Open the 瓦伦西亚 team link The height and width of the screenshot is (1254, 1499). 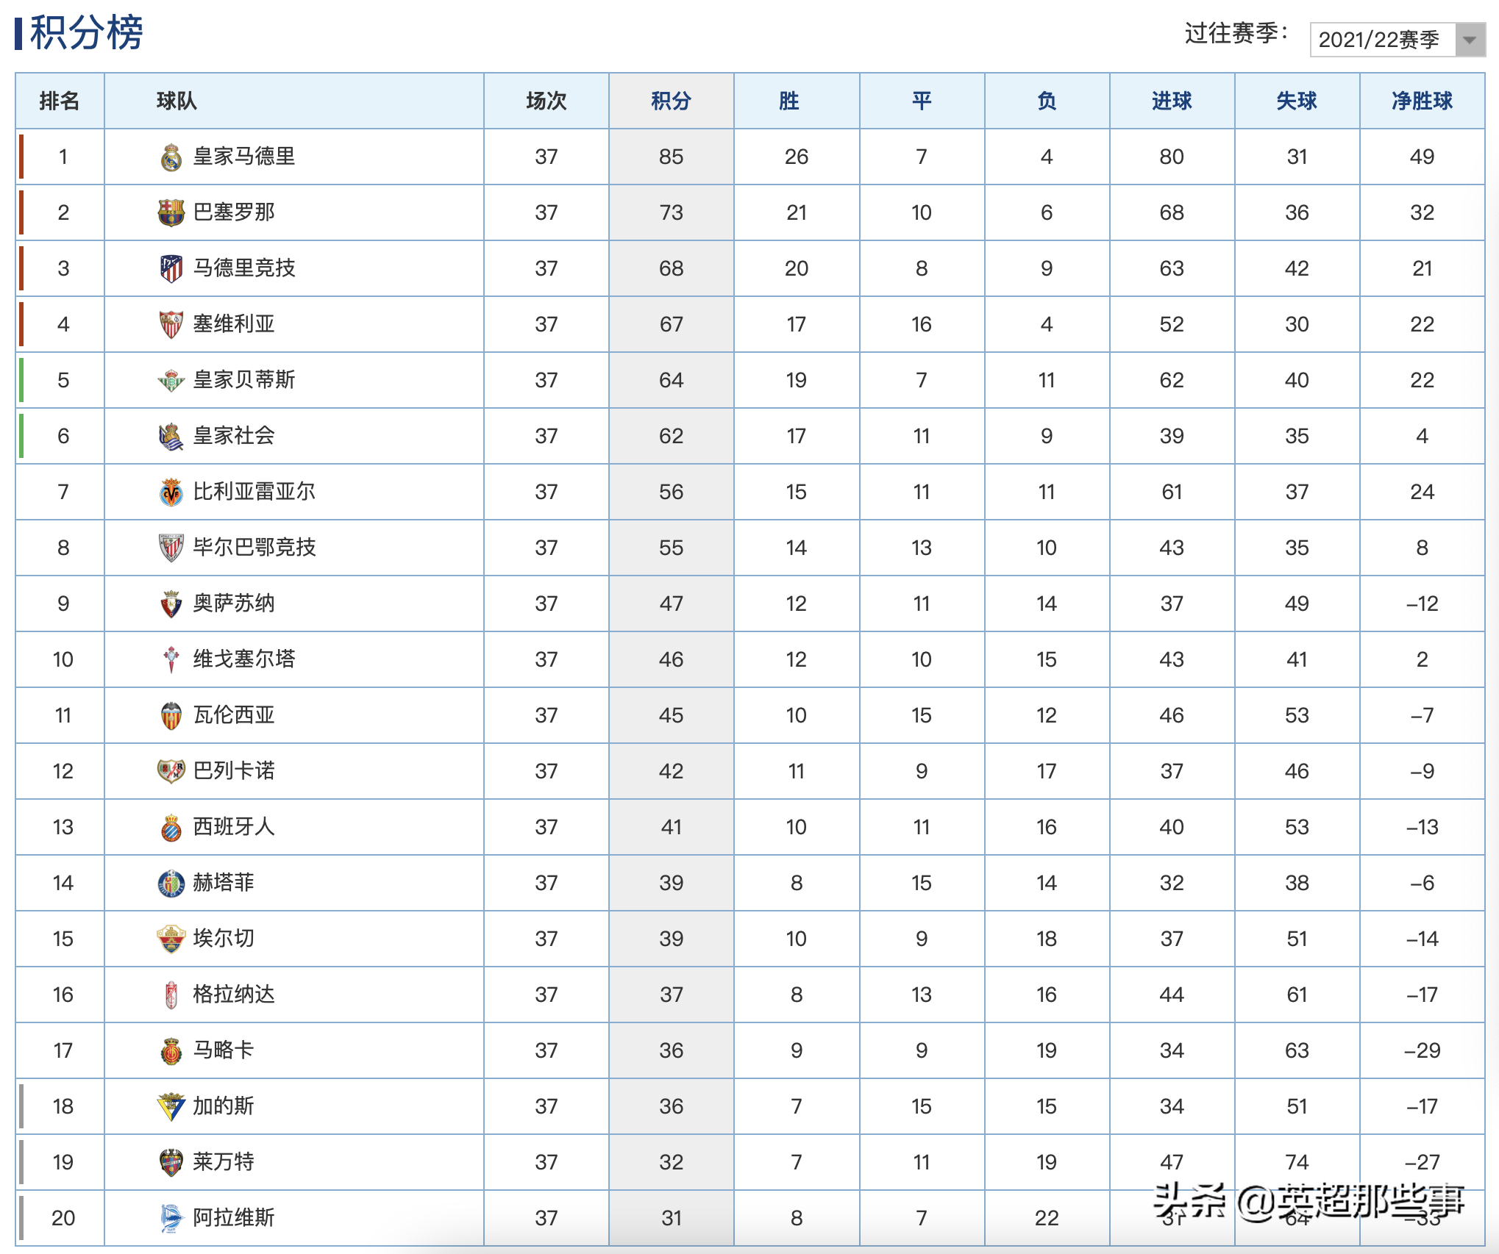coord(234,715)
